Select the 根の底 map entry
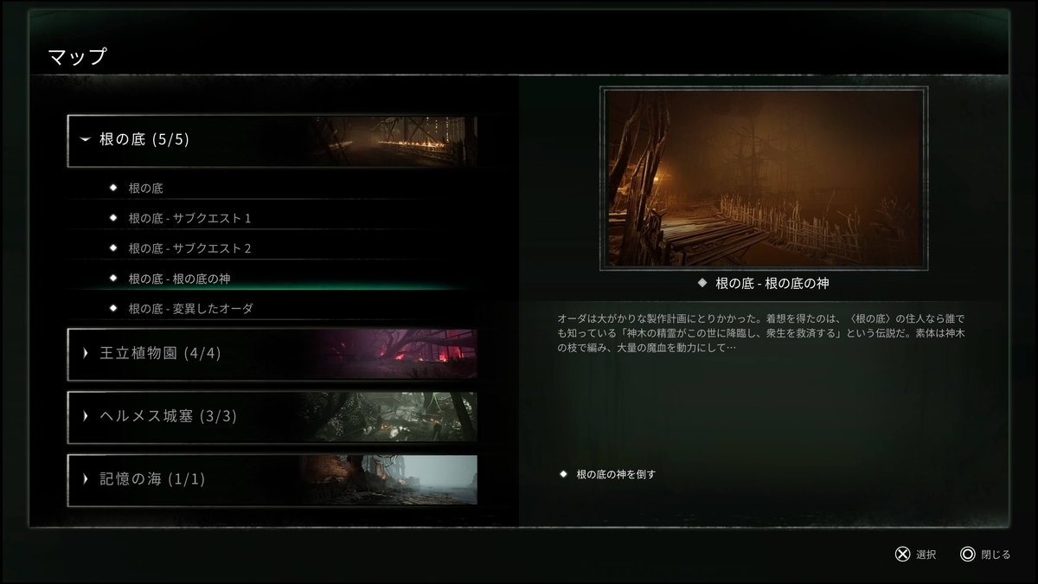Screen dimensions: 1038x584 [272, 188]
